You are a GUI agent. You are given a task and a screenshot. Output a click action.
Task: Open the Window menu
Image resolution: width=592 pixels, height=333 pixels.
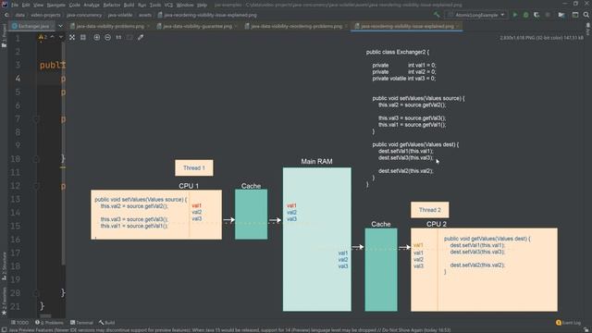click(x=185, y=5)
